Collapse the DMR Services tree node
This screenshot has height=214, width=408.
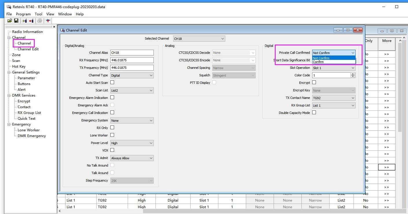(x=9, y=95)
